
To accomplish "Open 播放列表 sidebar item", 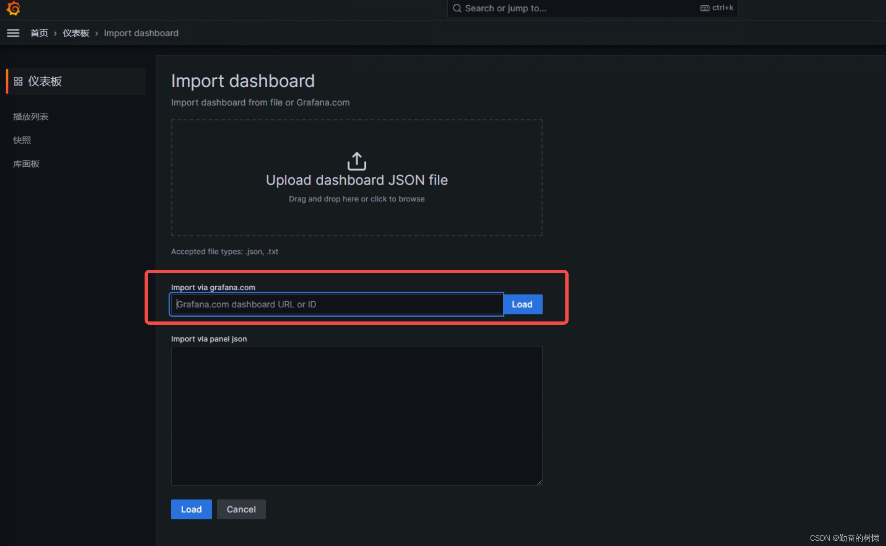I will (31, 117).
